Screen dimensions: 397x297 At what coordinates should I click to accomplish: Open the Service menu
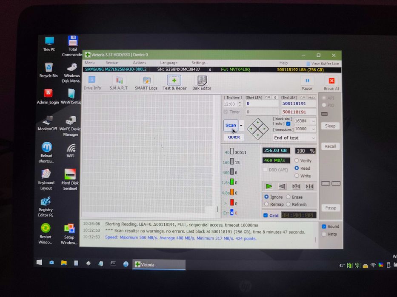click(x=111, y=63)
